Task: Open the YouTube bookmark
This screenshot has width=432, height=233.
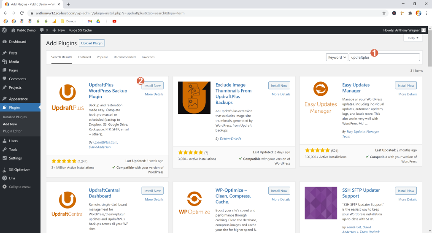Action: click(x=114, y=21)
